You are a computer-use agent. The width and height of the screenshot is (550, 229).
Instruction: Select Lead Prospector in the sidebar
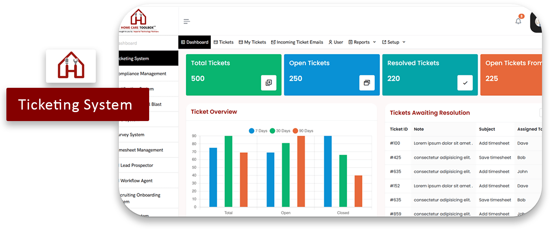click(x=137, y=165)
